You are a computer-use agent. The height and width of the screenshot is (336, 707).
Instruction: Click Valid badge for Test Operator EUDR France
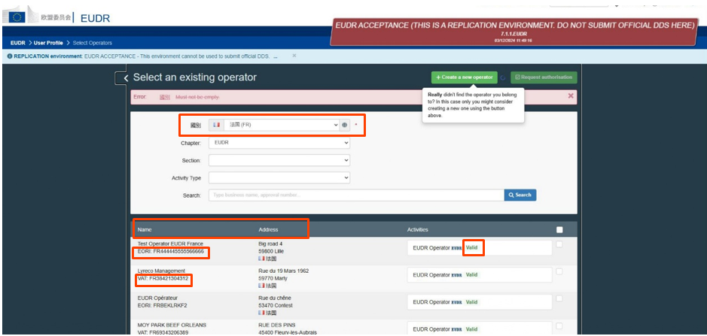471,247
